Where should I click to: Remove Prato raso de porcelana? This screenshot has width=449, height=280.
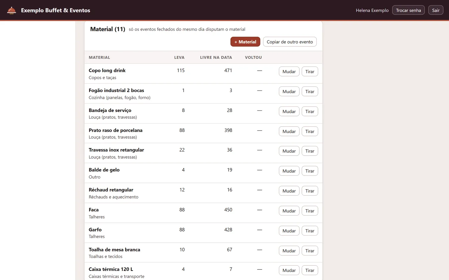click(x=310, y=131)
